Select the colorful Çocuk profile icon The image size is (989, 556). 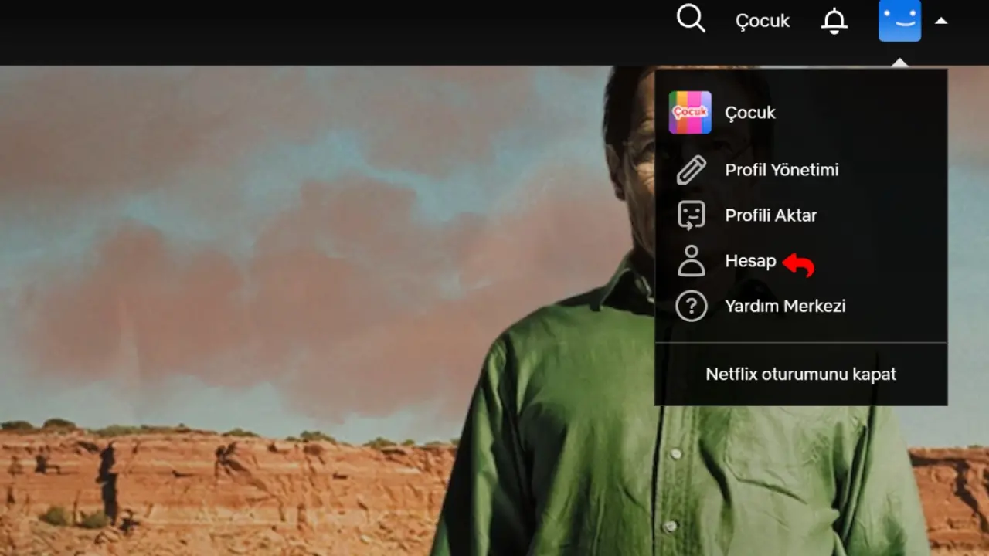690,113
